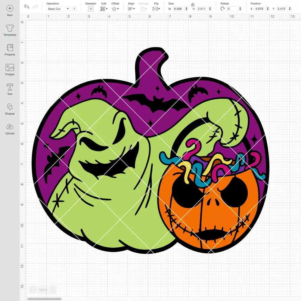301x301 pixels.
Task: Click the Redo arrow
Action: click(35, 7)
